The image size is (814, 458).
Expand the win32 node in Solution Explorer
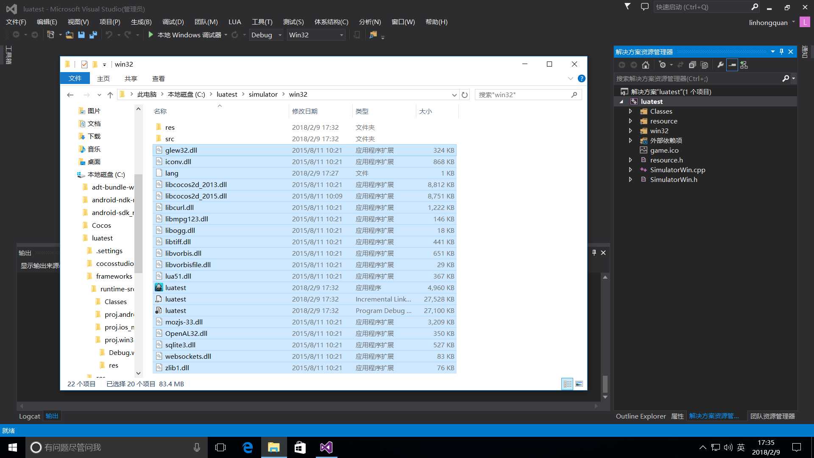pos(630,131)
